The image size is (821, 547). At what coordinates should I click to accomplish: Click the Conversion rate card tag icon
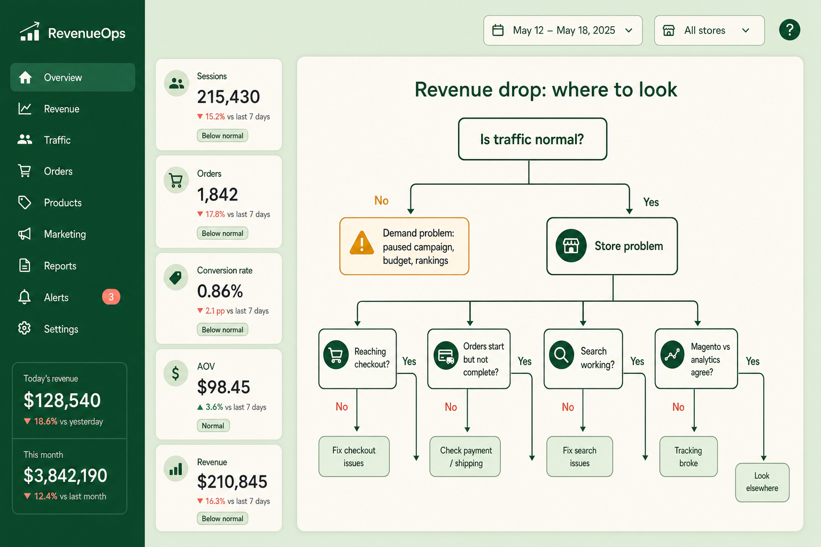(176, 277)
